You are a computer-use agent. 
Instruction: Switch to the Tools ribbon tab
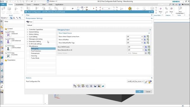[x=50, y=4]
